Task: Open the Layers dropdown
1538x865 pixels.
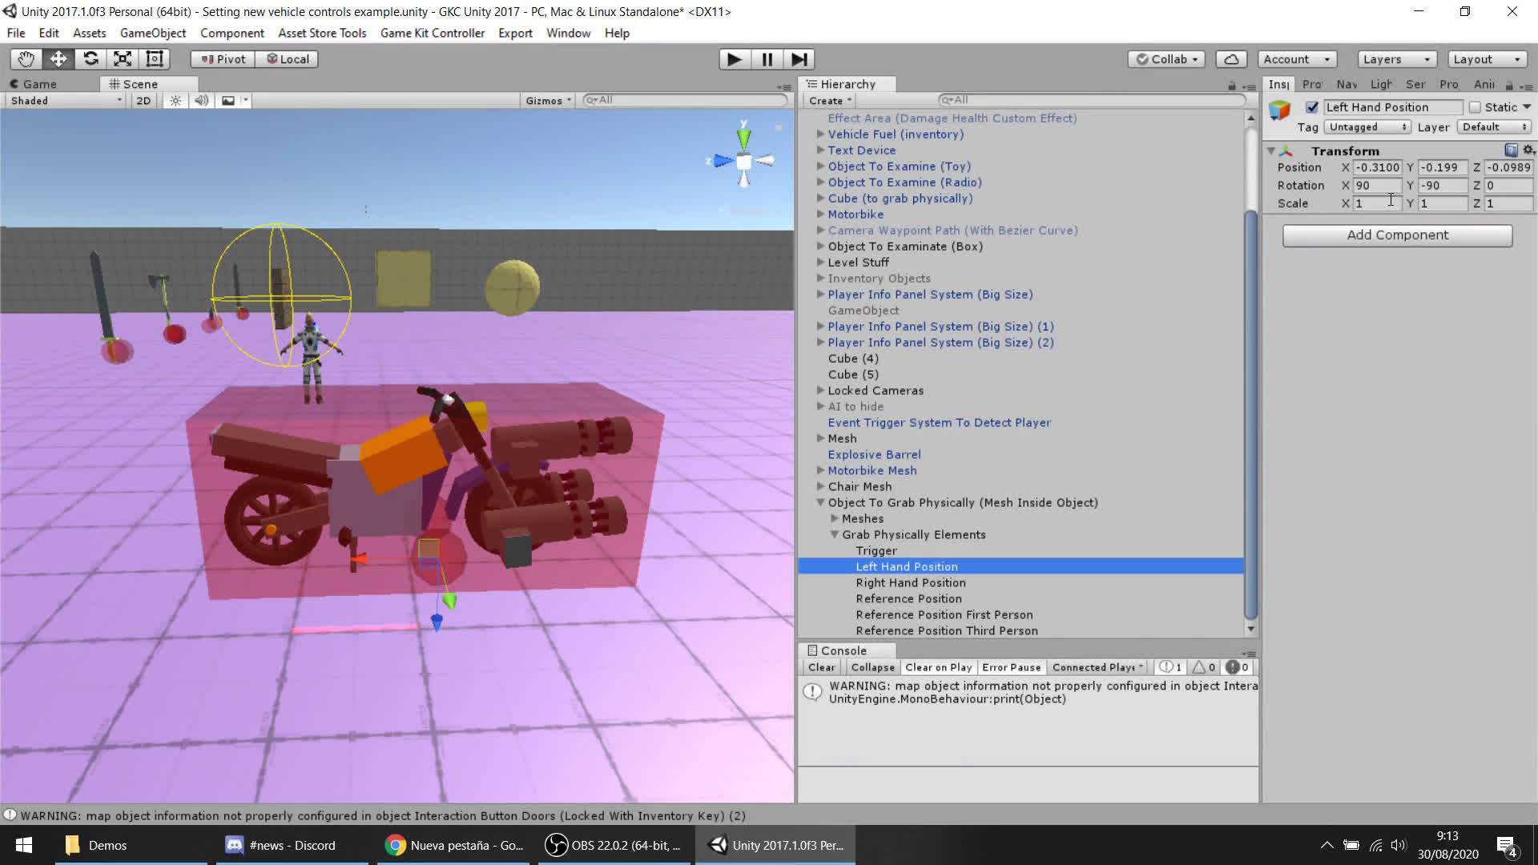Action: (1395, 58)
